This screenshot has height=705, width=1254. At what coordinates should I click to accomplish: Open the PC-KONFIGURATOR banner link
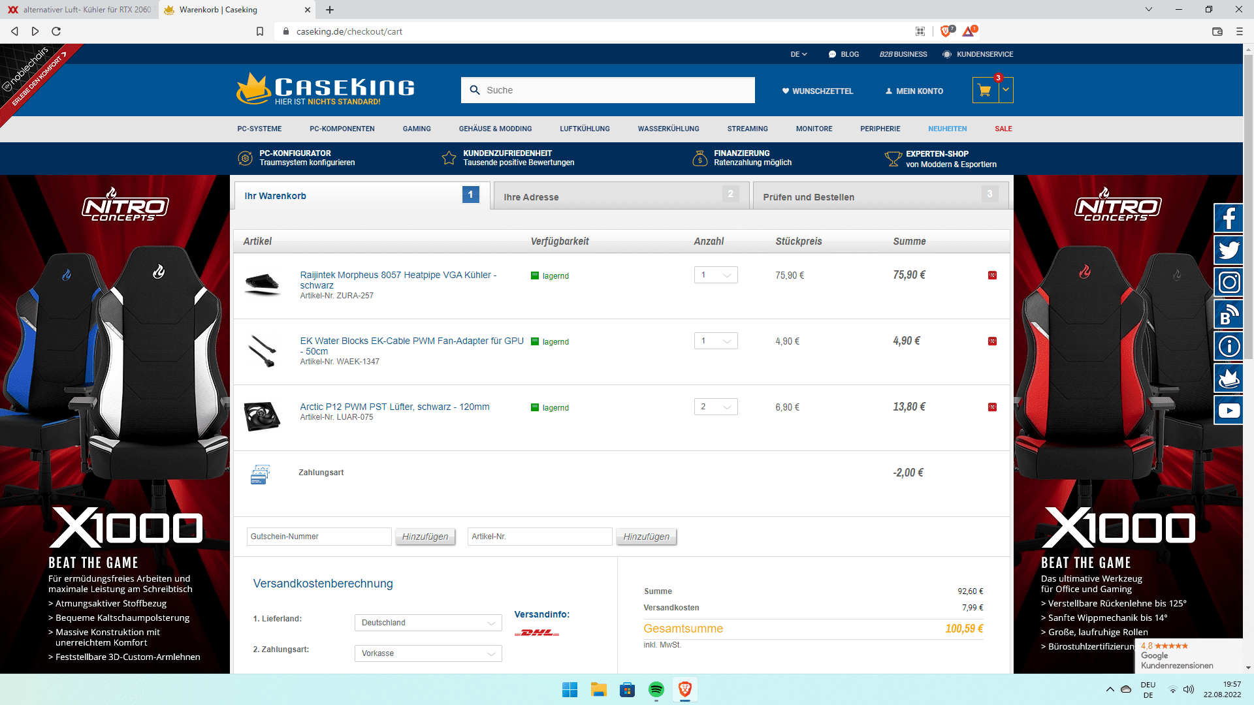297,158
